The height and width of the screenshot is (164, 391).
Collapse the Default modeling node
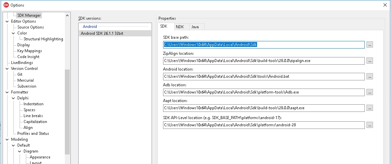coord(13,145)
